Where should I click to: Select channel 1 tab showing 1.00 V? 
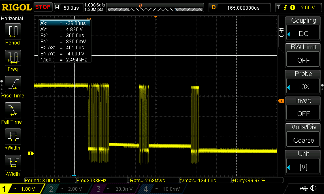(22, 189)
